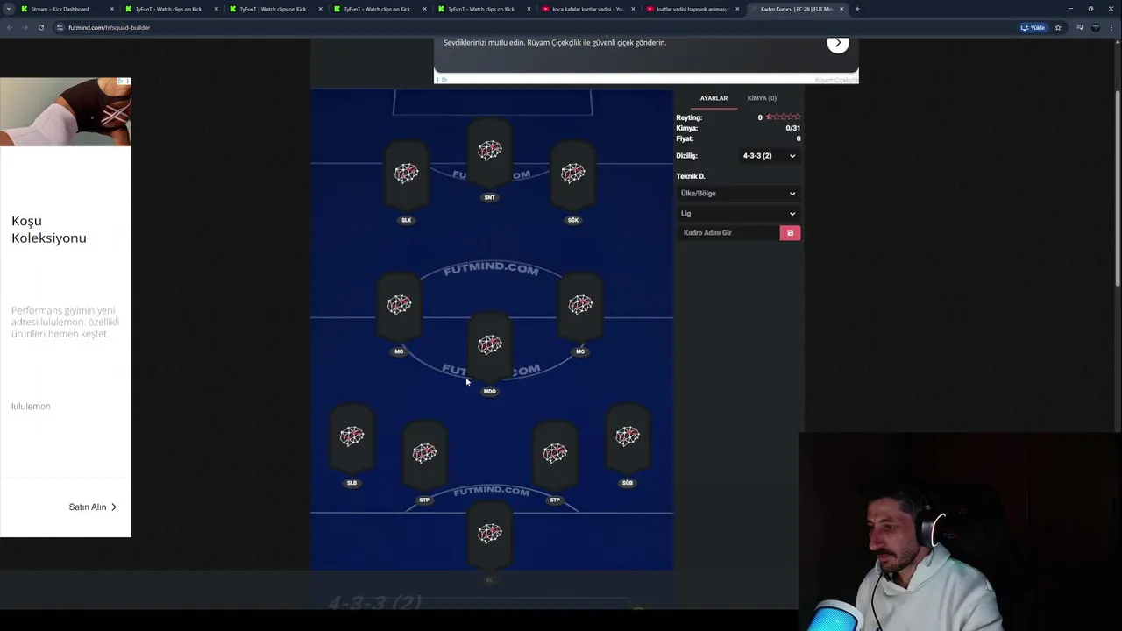Click the lululemon advertiser name
The image size is (1122, 631).
tap(31, 407)
